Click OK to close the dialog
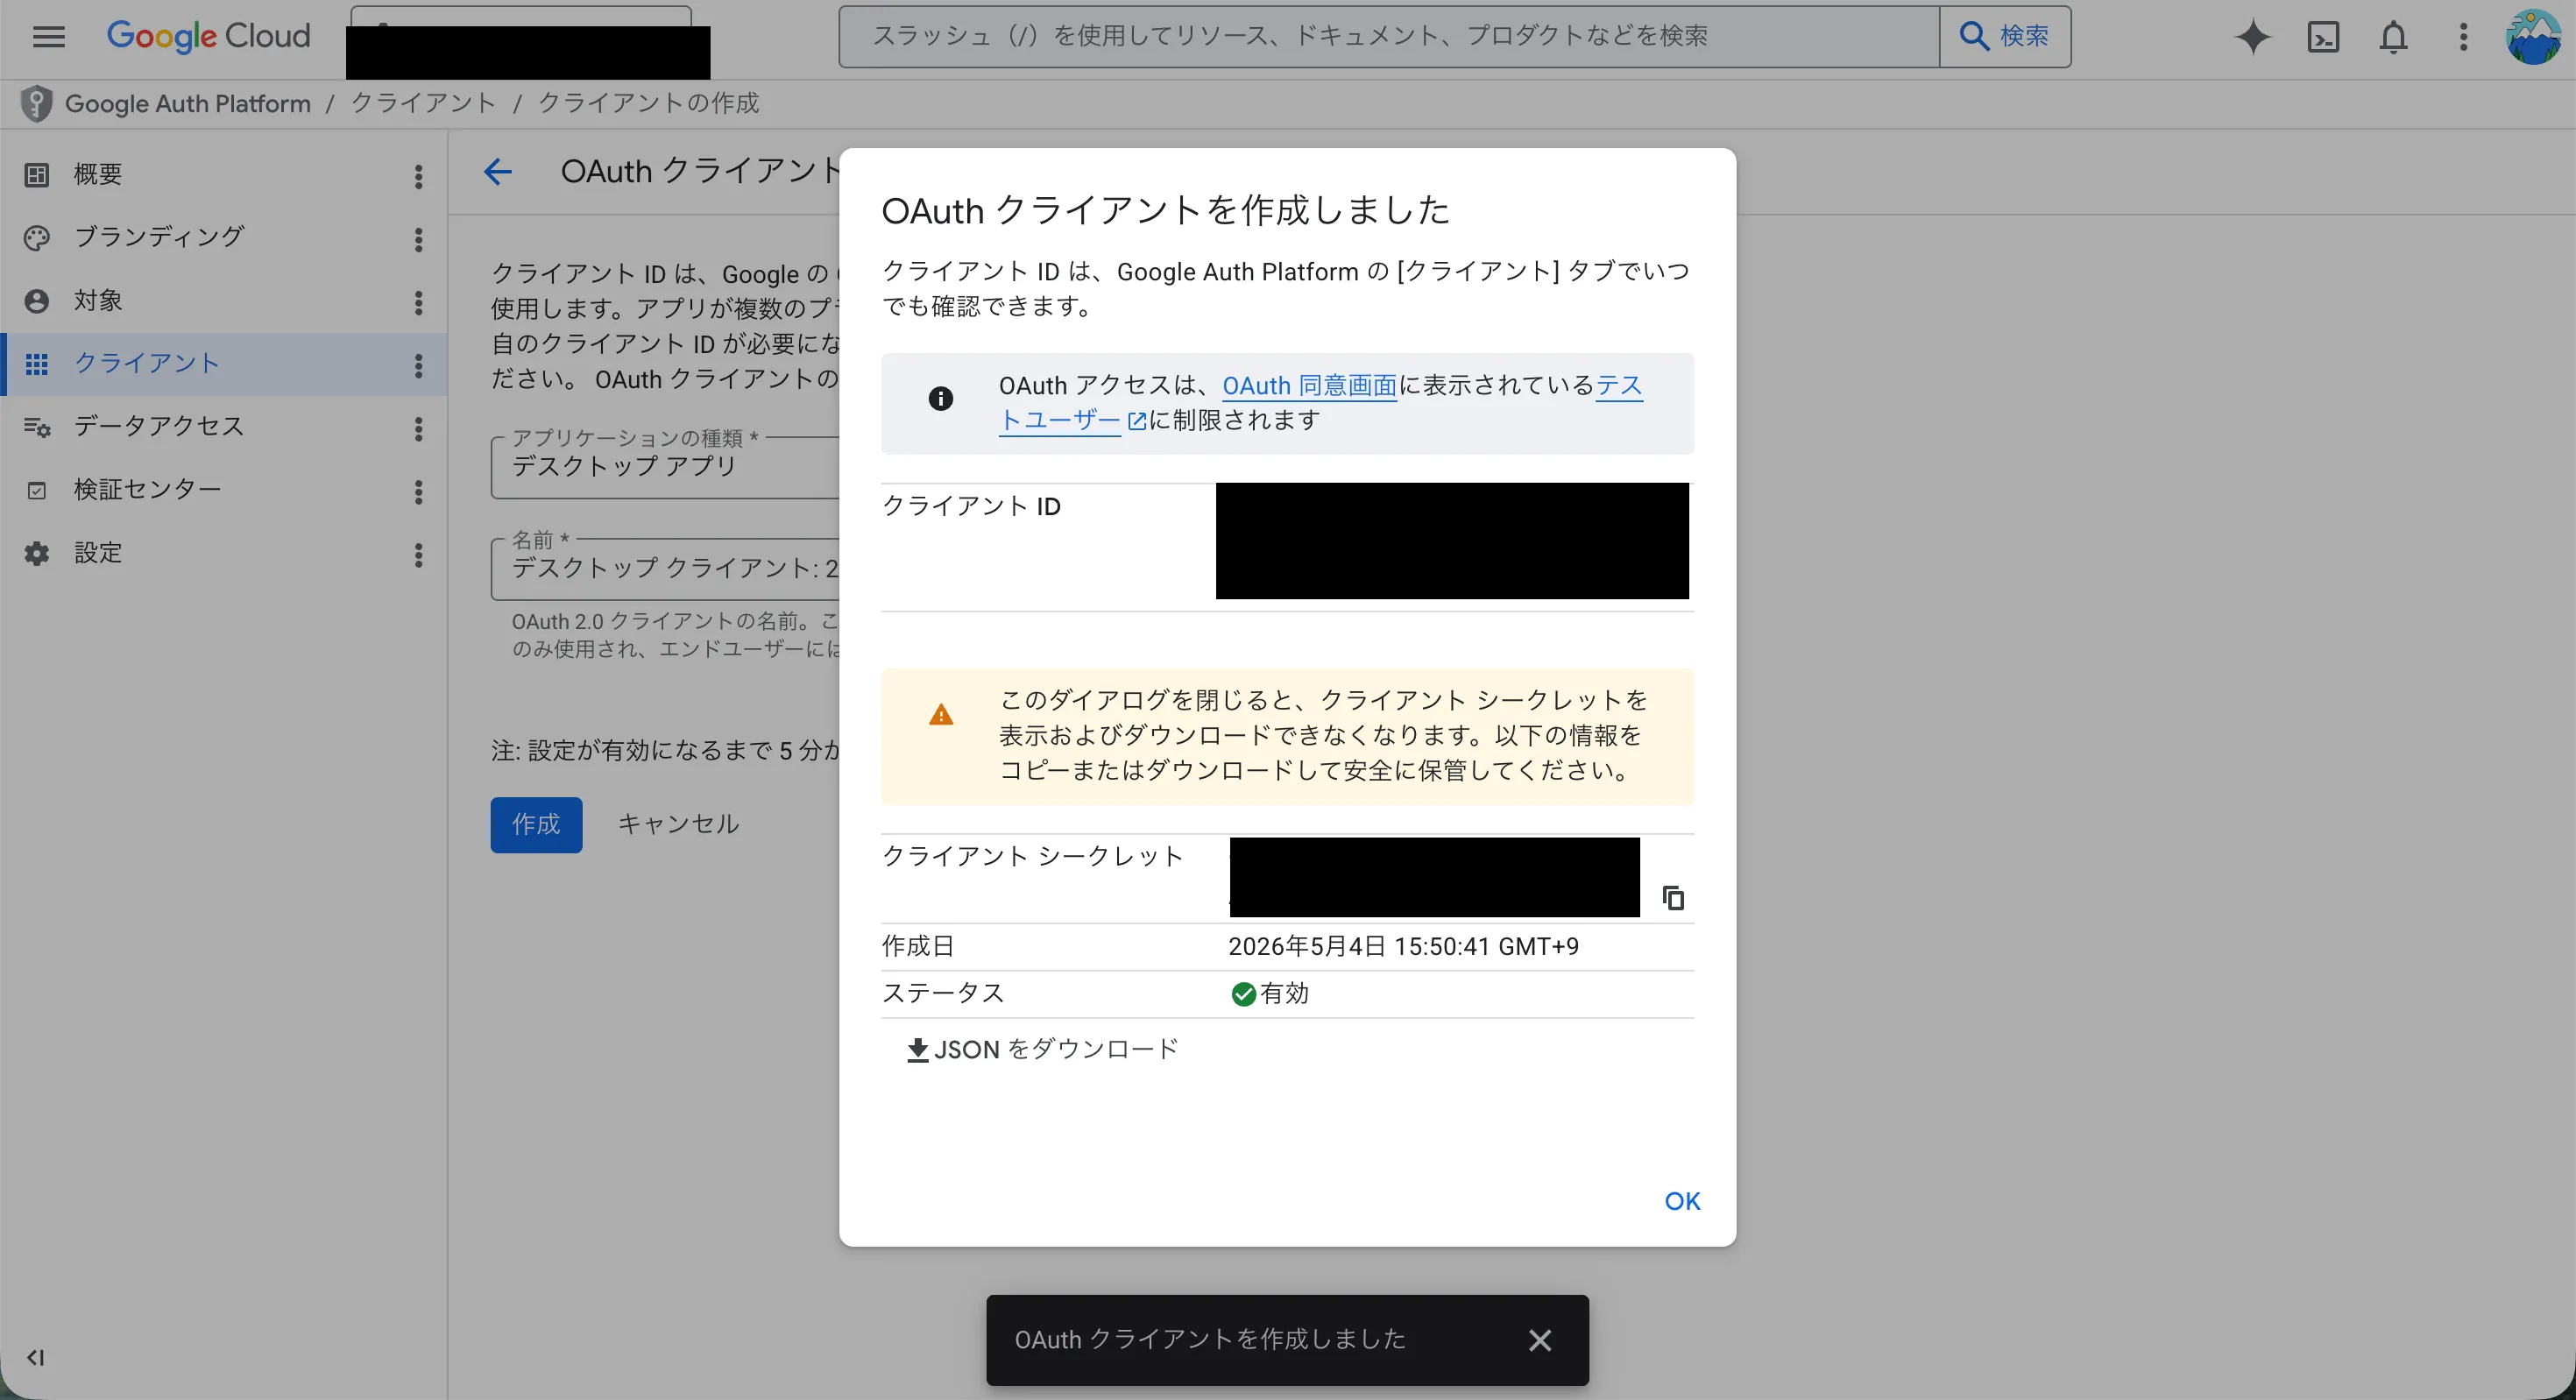The height and width of the screenshot is (1400, 2576). pyautogui.click(x=1682, y=1201)
